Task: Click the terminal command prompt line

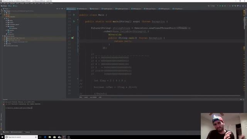Action: pos(19,108)
